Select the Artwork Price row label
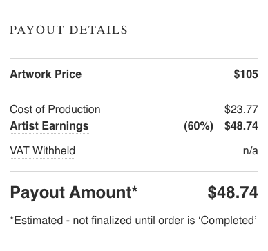 46,74
